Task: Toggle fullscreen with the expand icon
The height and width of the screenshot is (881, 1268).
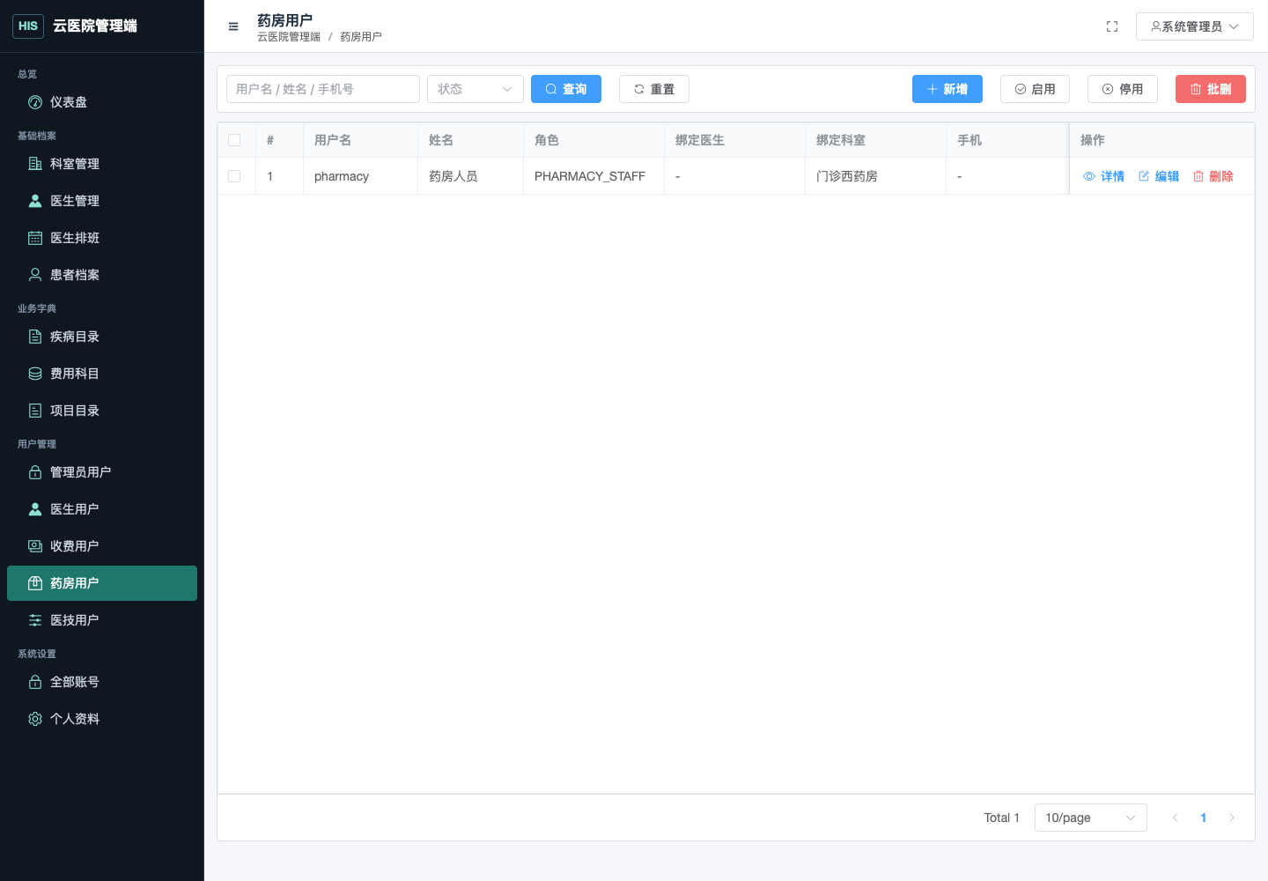Action: tap(1112, 26)
